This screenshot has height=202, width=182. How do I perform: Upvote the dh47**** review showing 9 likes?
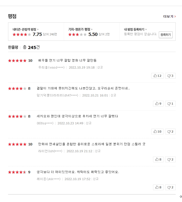click(158, 104)
